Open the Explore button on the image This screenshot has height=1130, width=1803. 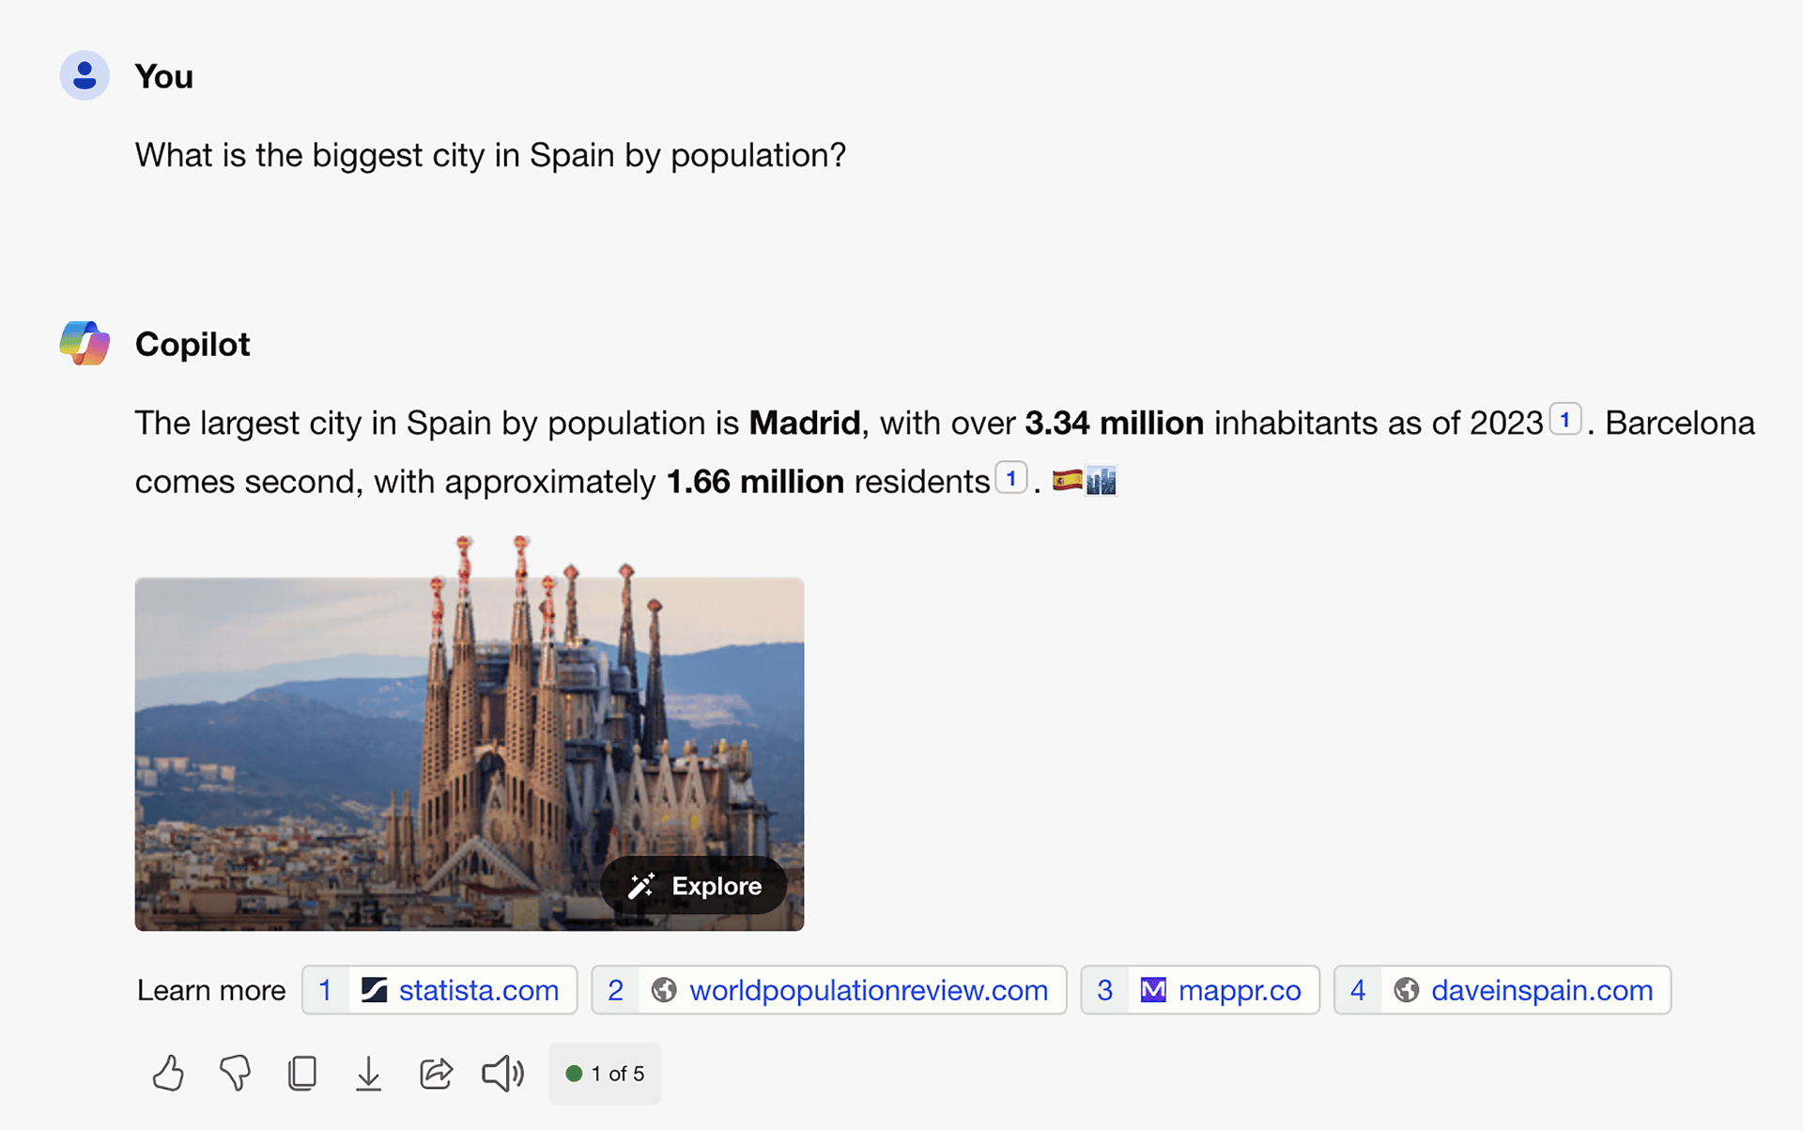point(694,885)
